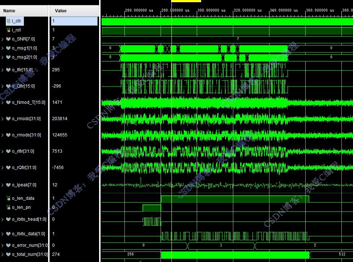
Task: Click the o_Qfir[15:0] bus icon
Action: coord(8,86)
